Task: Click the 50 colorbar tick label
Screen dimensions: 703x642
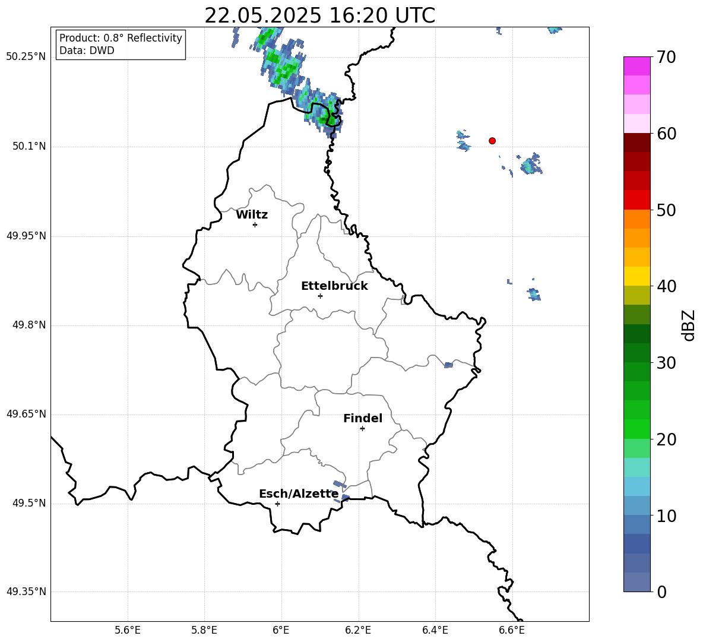Action: [x=666, y=210]
